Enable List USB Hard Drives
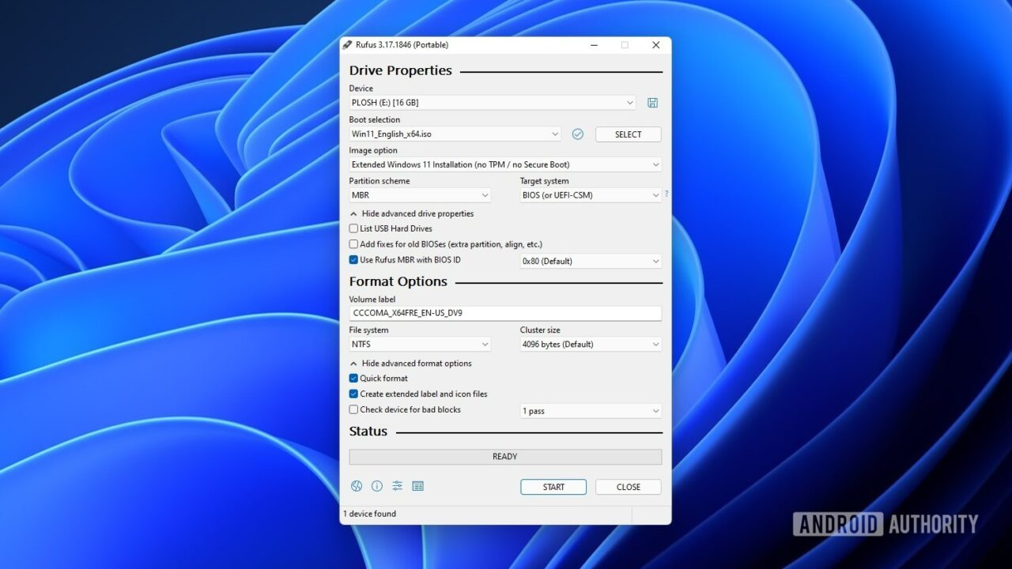This screenshot has width=1012, height=569. pos(353,228)
